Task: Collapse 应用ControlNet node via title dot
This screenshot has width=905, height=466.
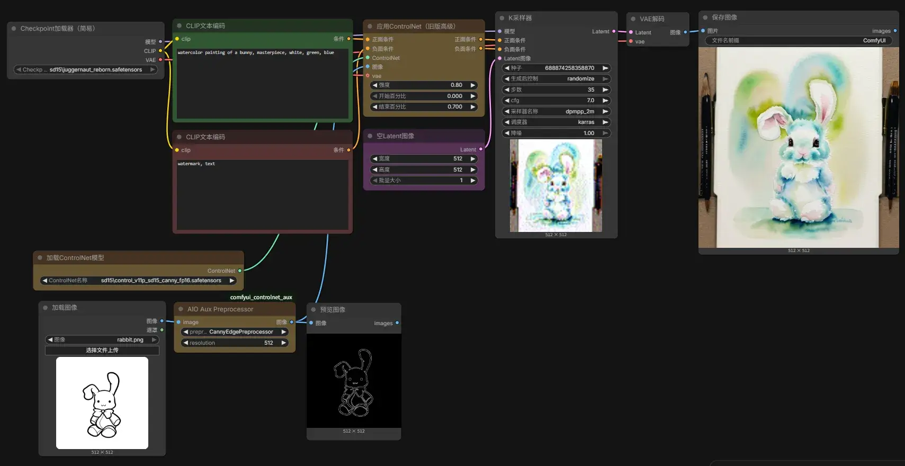Action: [x=370, y=26]
